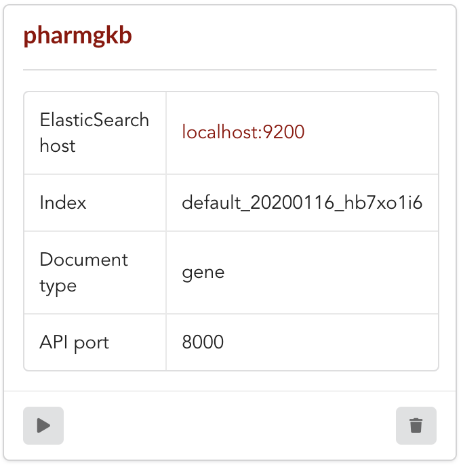This screenshot has width=461, height=465.
Task: Select the Document type label cell
Action: [95, 272]
